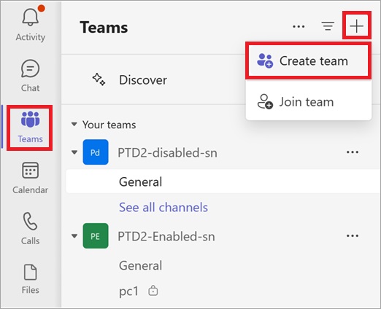The width and height of the screenshot is (381, 309).
Task: Click the plus icon to add team
Action: (x=356, y=26)
